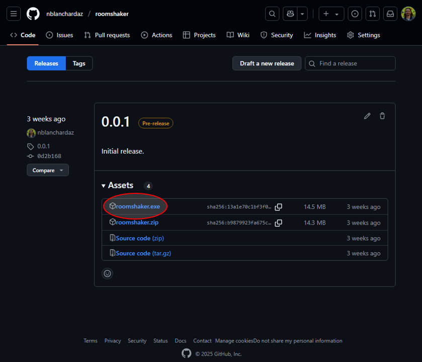
Task: Add reaction with the smiley icon
Action: click(x=107, y=273)
